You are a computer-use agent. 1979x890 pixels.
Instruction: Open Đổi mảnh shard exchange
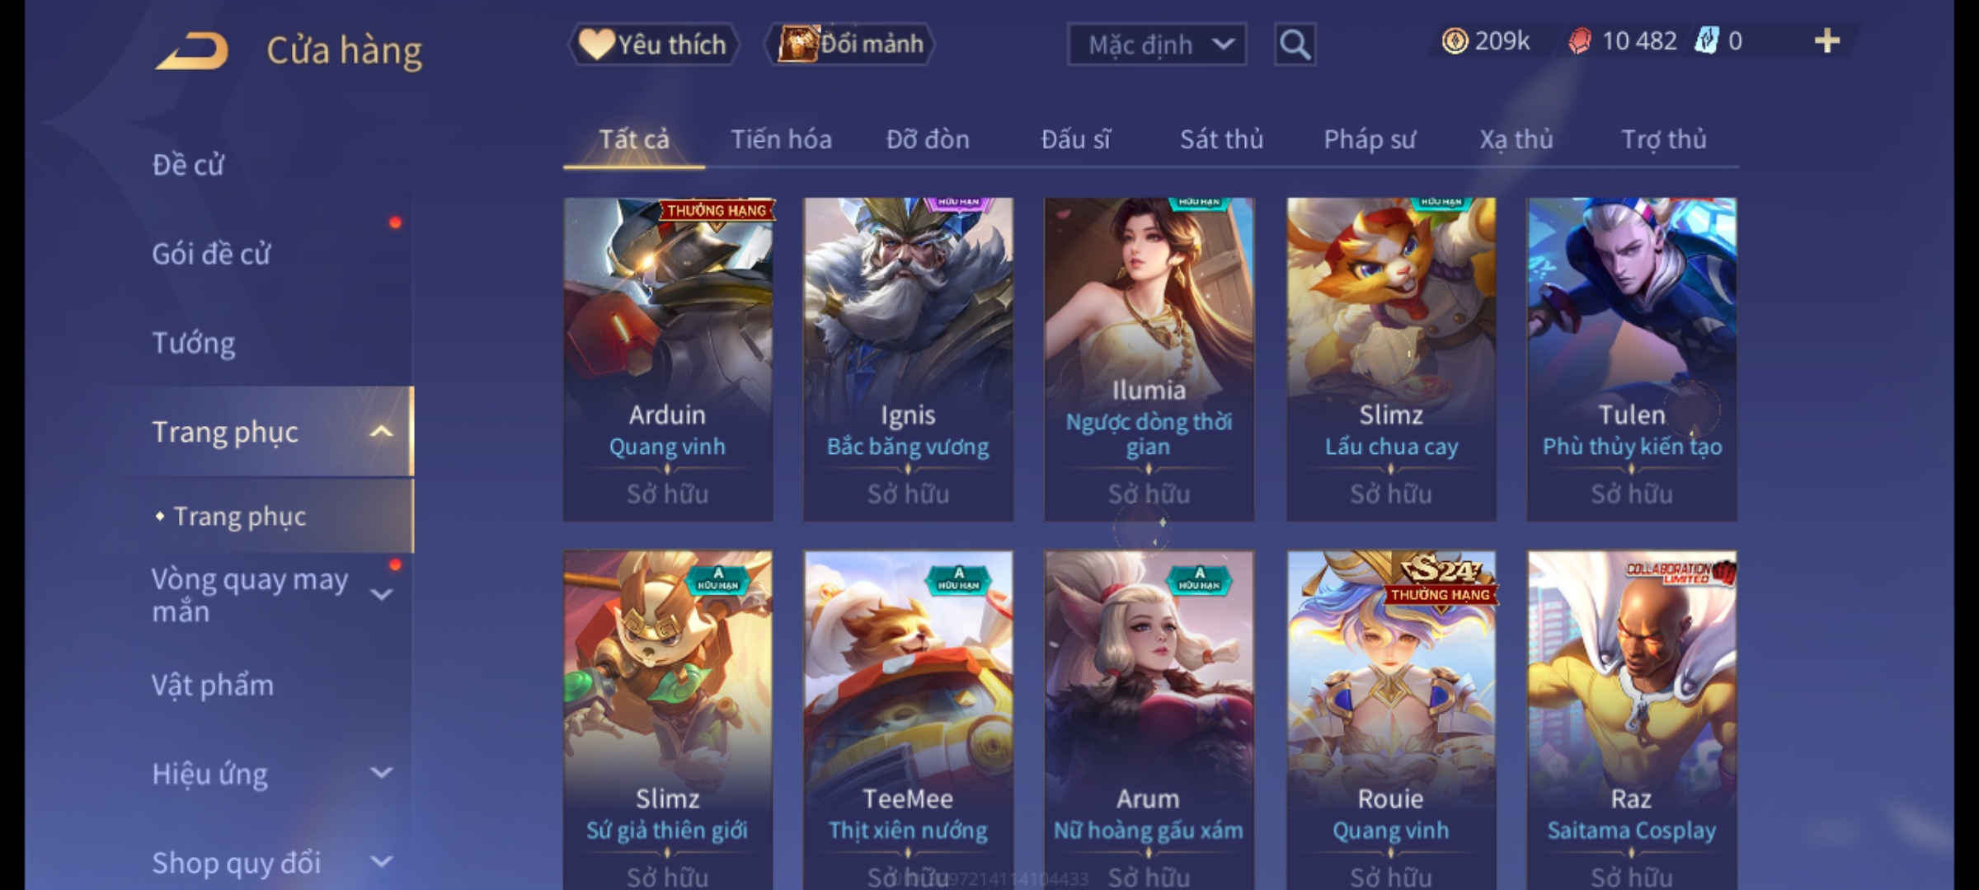click(850, 44)
